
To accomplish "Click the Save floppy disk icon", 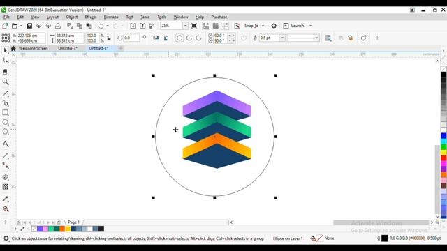I will click(x=29, y=26).
